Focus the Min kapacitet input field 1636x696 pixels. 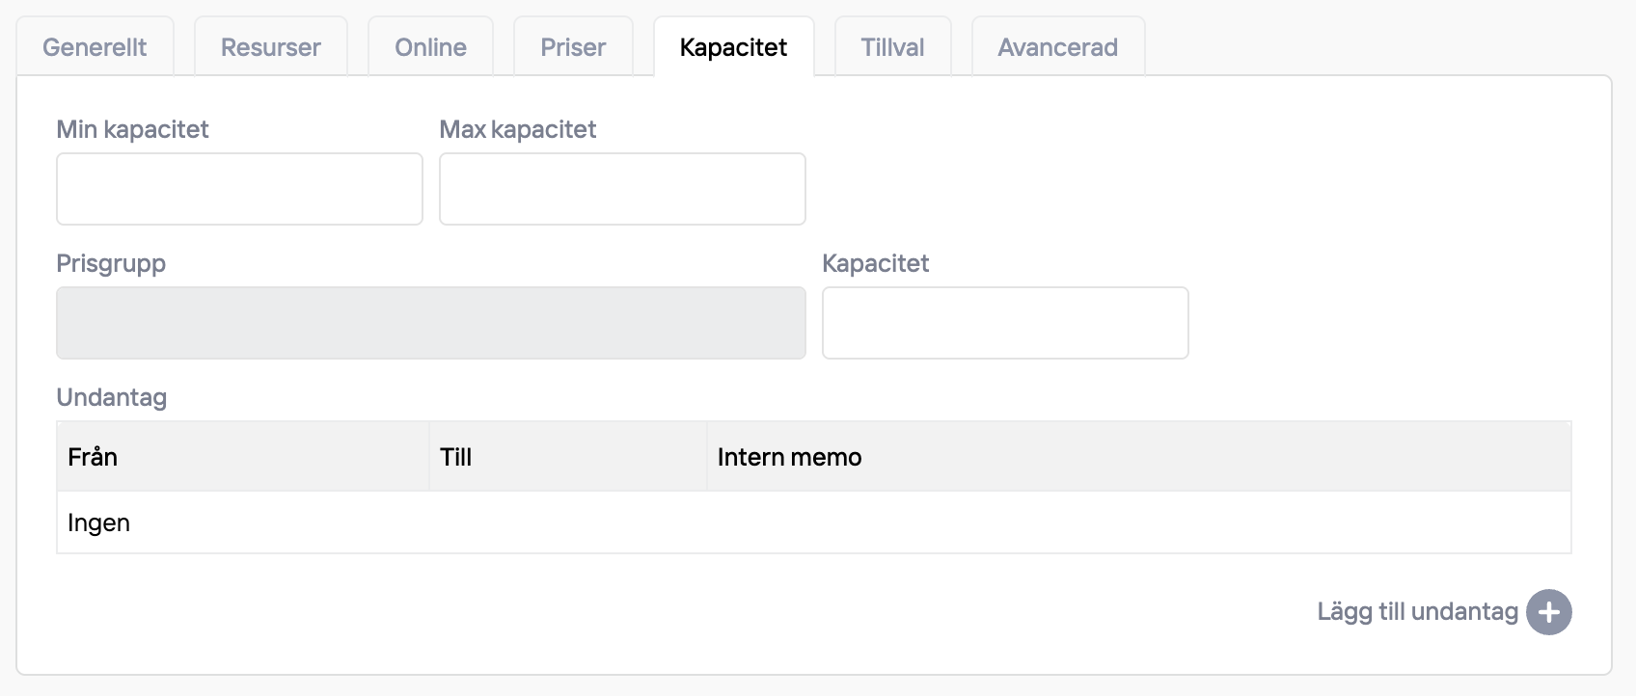click(x=239, y=189)
